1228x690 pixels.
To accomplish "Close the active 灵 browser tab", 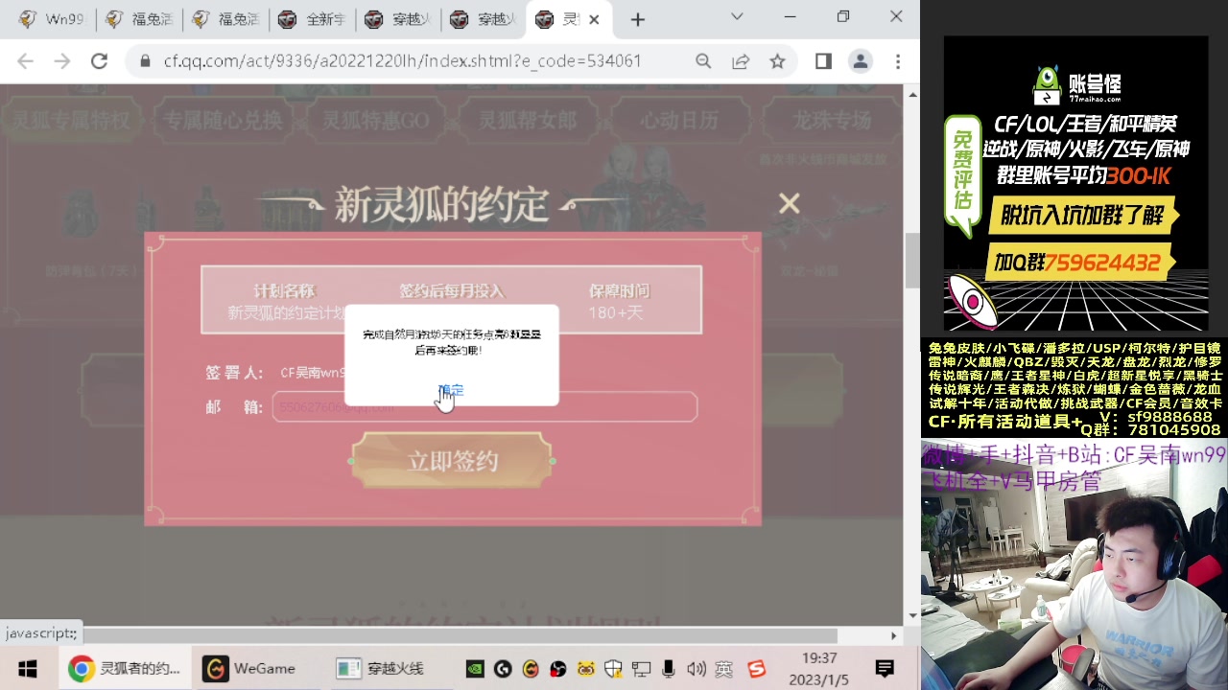I will coord(594,19).
